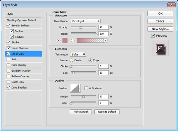Disable the Drop Shadow checkbox
178x131 pixels.
click(8, 88)
